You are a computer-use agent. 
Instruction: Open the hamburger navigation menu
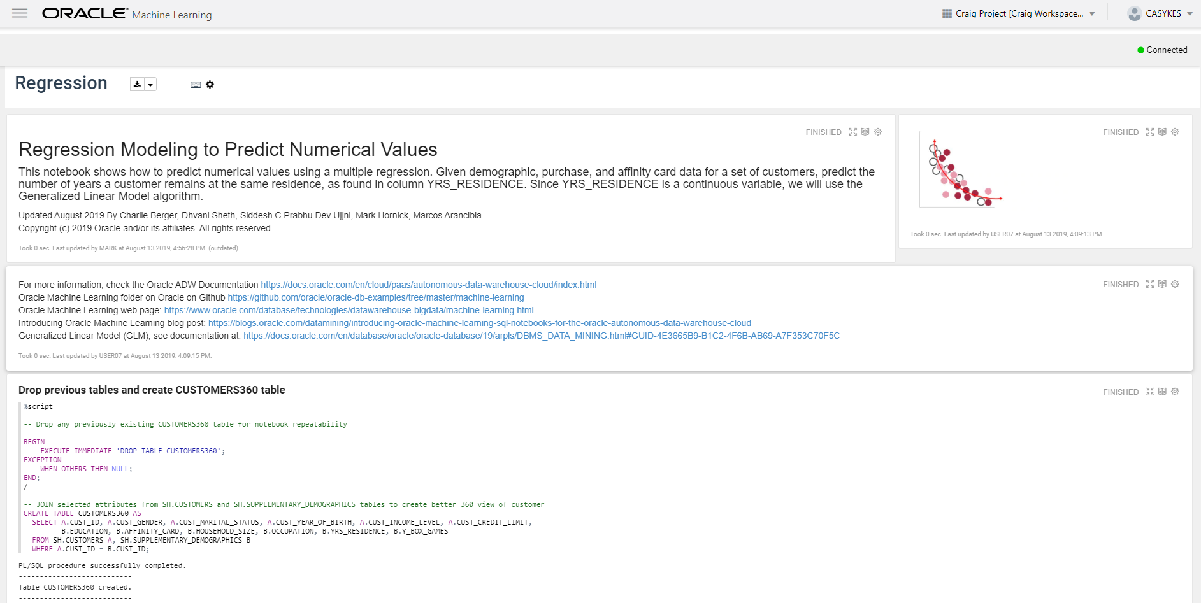[x=20, y=13]
